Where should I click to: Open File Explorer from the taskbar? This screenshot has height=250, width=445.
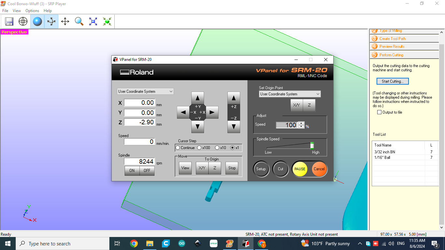[x=150, y=243]
